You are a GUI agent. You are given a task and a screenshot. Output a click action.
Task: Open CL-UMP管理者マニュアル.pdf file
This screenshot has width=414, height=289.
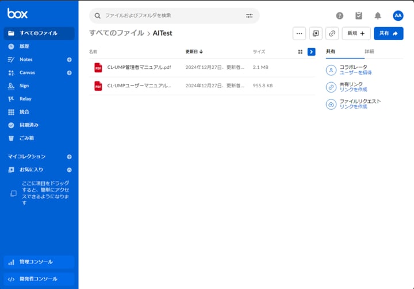[139, 67]
